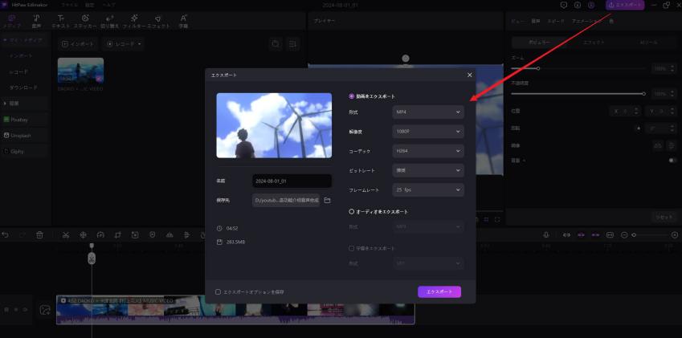Expand the 解像度 1080P resolution dropdown
682x338 pixels.
427,131
